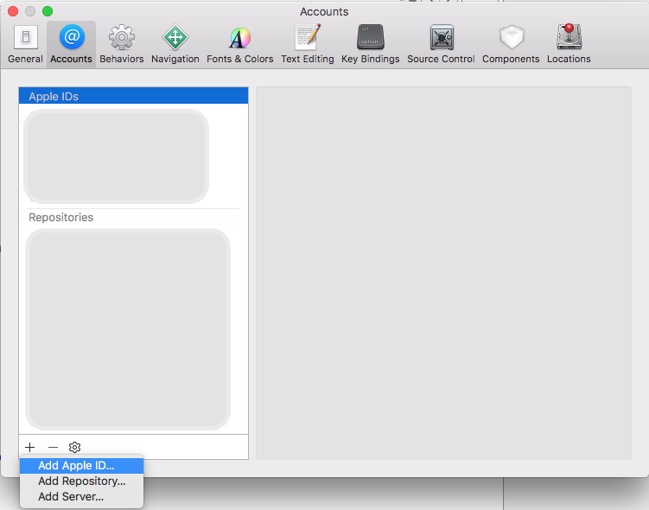Switch to Locations preferences
This screenshot has height=510, width=649.
pos(569,44)
